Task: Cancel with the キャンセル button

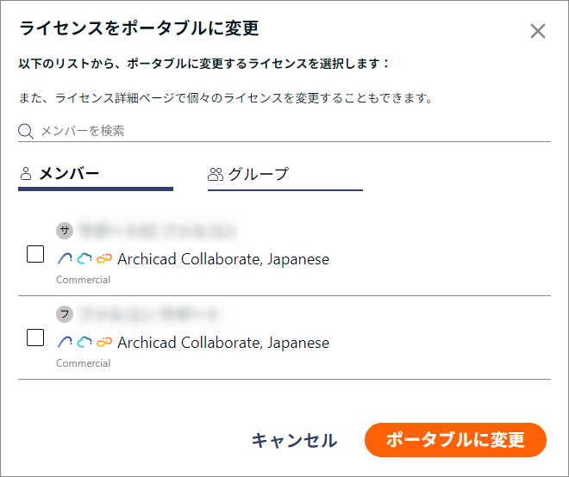Action: coord(294,440)
